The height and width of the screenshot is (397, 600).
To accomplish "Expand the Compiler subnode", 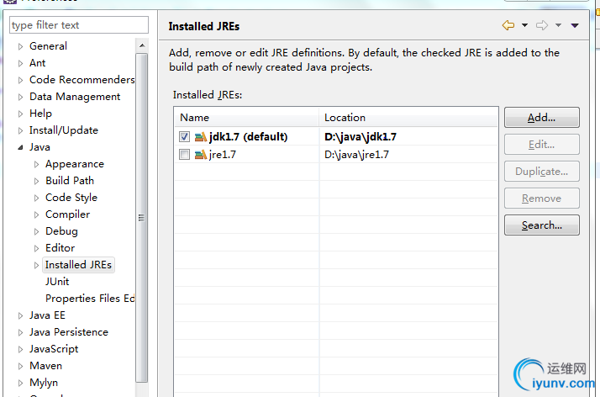I will click(x=36, y=214).
